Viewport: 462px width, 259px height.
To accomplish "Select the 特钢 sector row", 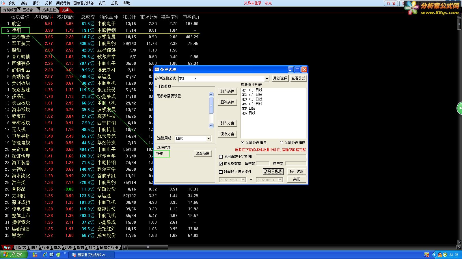I will [100, 30].
